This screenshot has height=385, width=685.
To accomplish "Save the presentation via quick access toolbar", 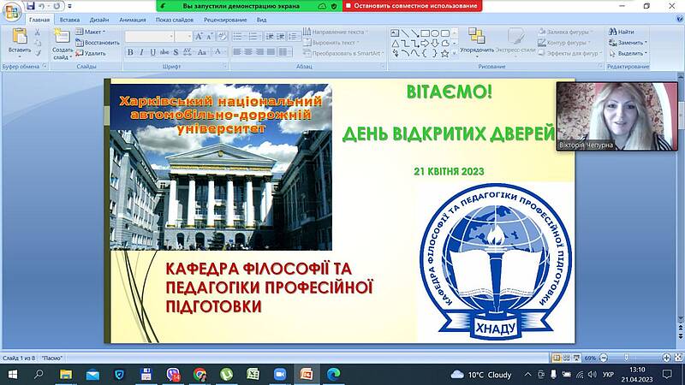I will [x=30, y=6].
